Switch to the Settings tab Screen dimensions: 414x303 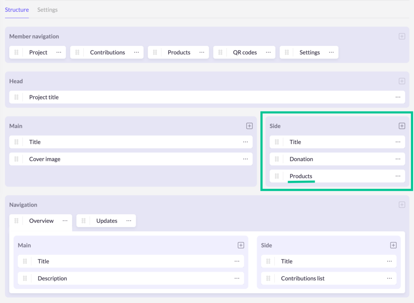[x=47, y=10]
